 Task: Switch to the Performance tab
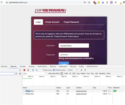(42, 66)
